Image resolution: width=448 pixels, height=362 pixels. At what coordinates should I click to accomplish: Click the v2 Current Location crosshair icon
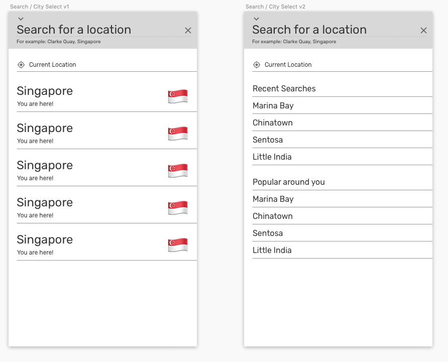pos(257,65)
